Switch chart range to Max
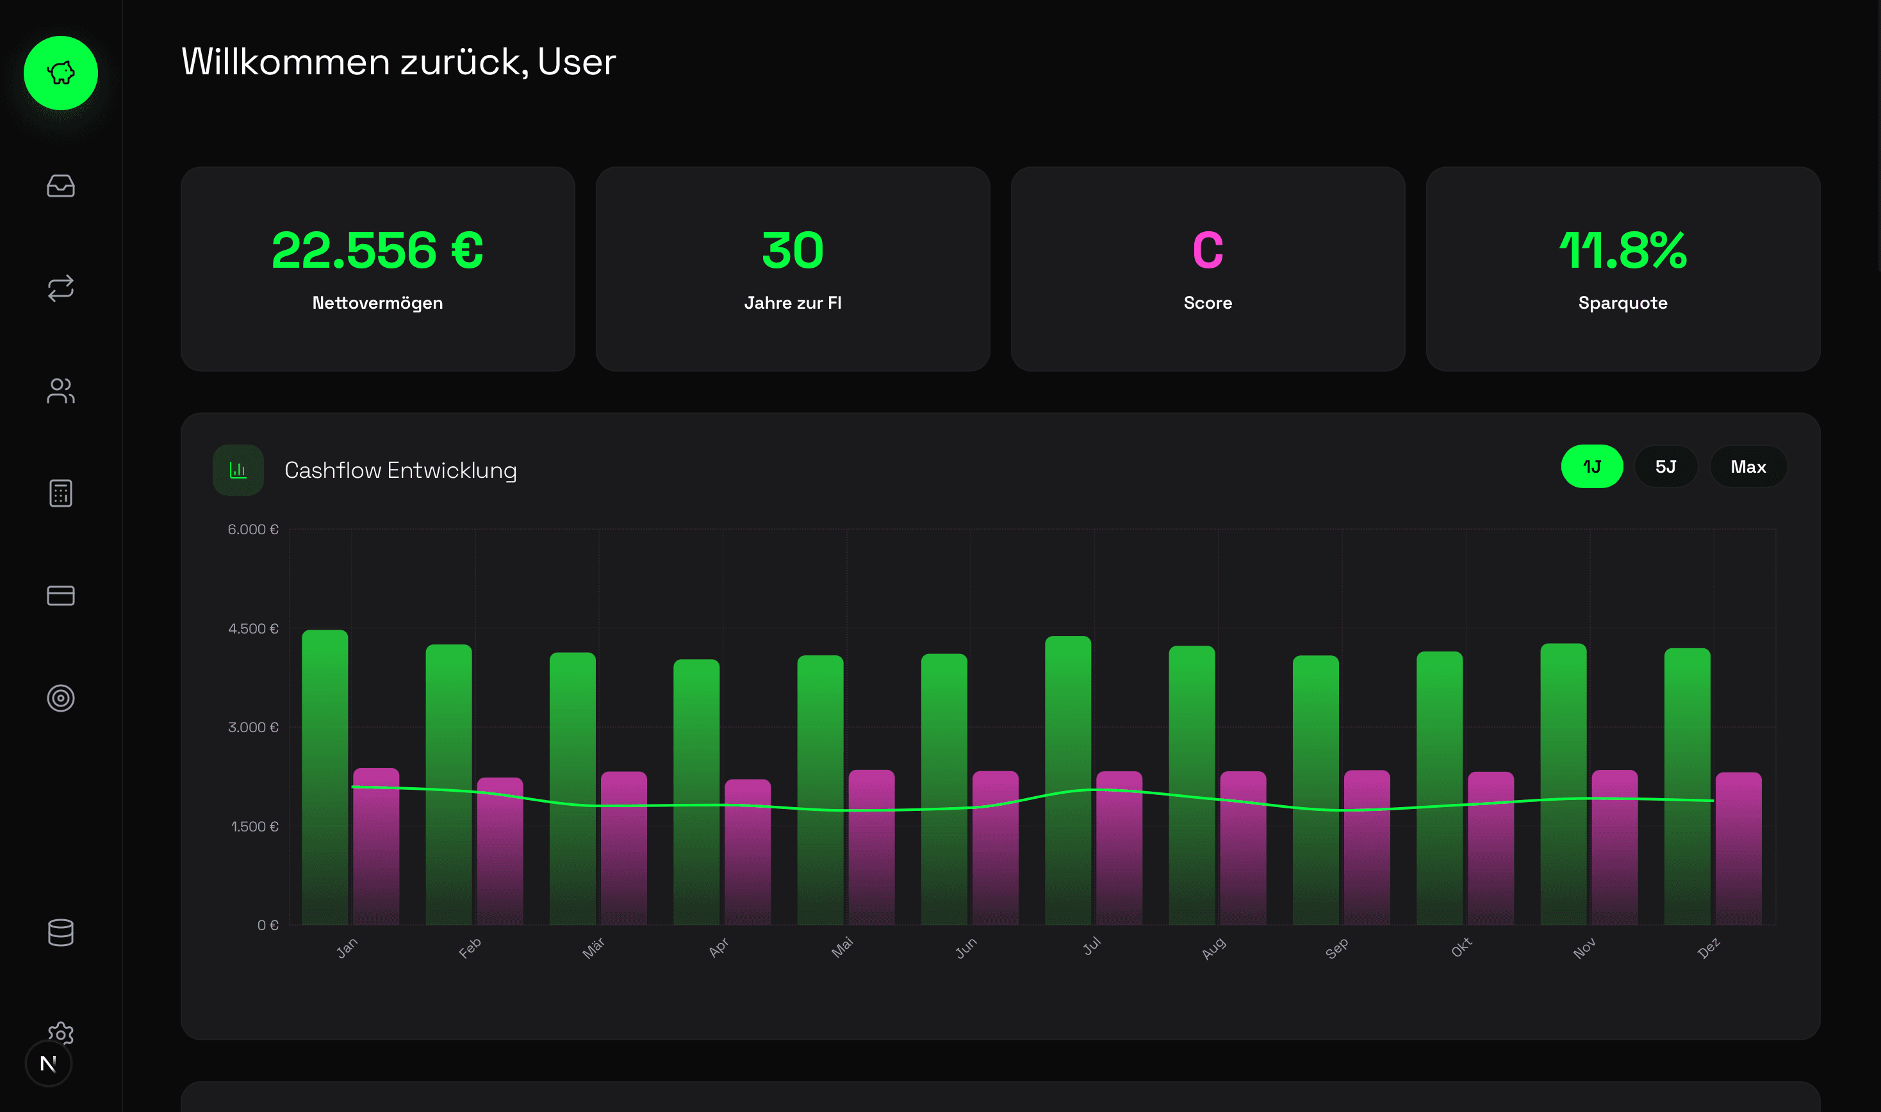The height and width of the screenshot is (1112, 1881). click(1748, 467)
